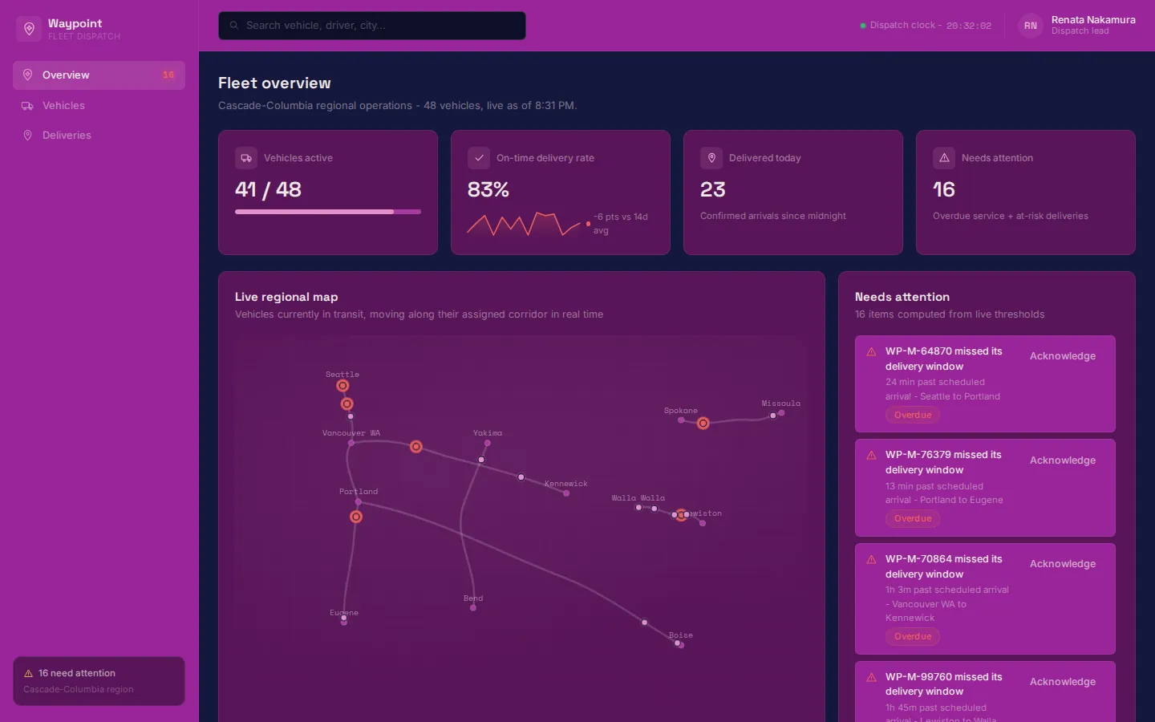Screen dimensions: 1155x722
Task: Click the 23 delivered today value
Action: pos(713,190)
